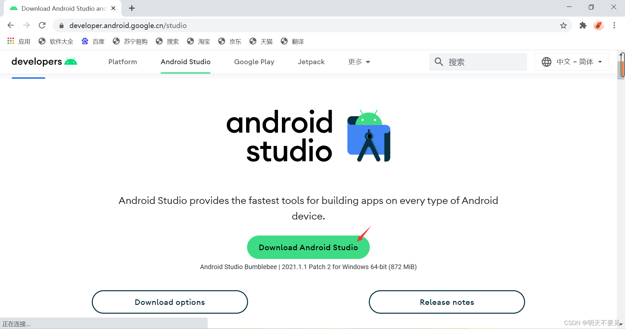This screenshot has width=625, height=329.
Task: Minimize the browser window
Action: point(569,7)
